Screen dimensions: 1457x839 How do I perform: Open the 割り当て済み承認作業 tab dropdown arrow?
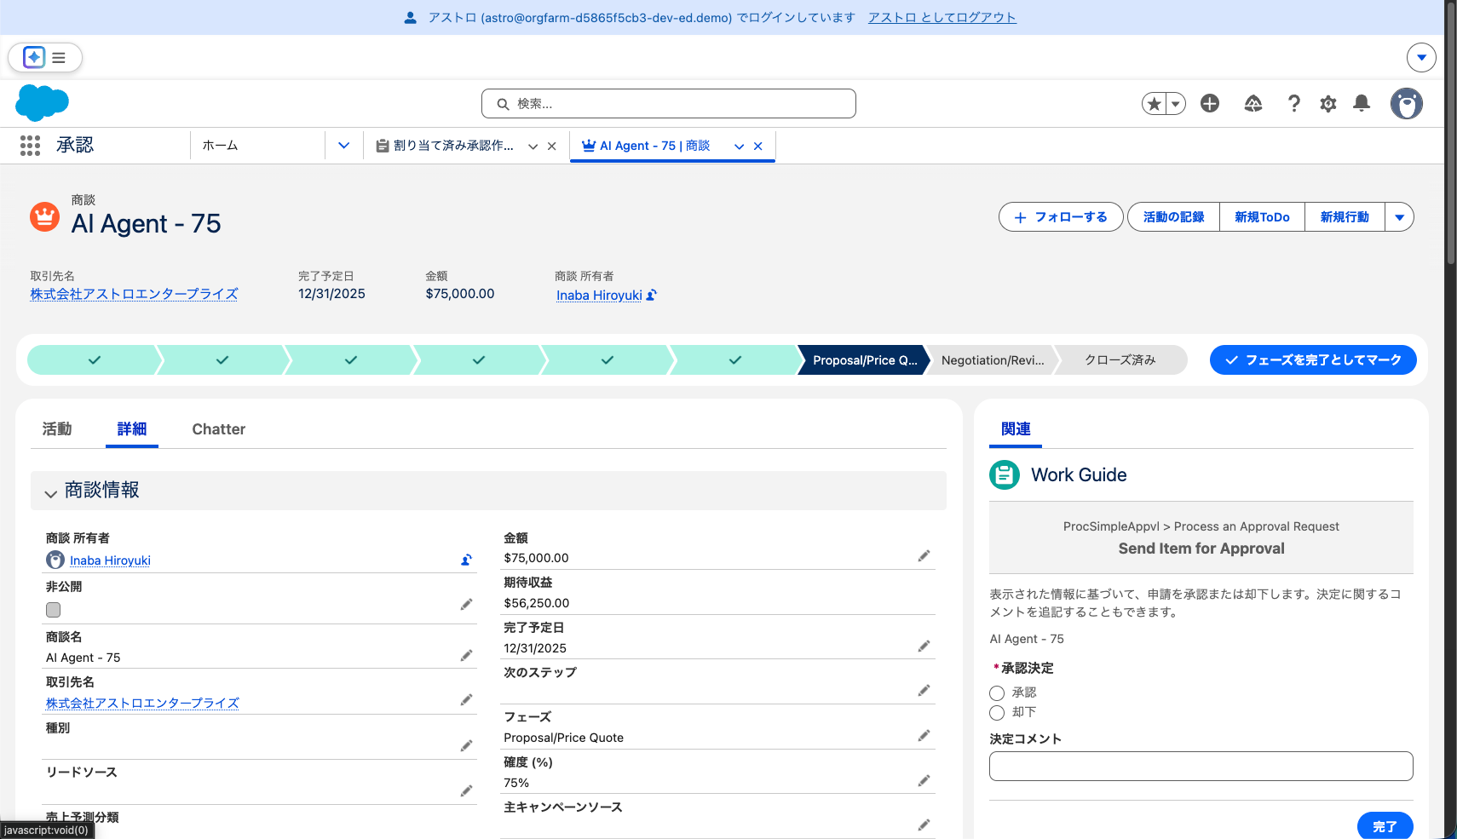point(533,147)
